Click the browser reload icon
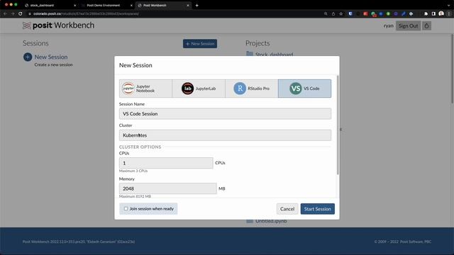 pyautogui.click(x=21, y=13)
